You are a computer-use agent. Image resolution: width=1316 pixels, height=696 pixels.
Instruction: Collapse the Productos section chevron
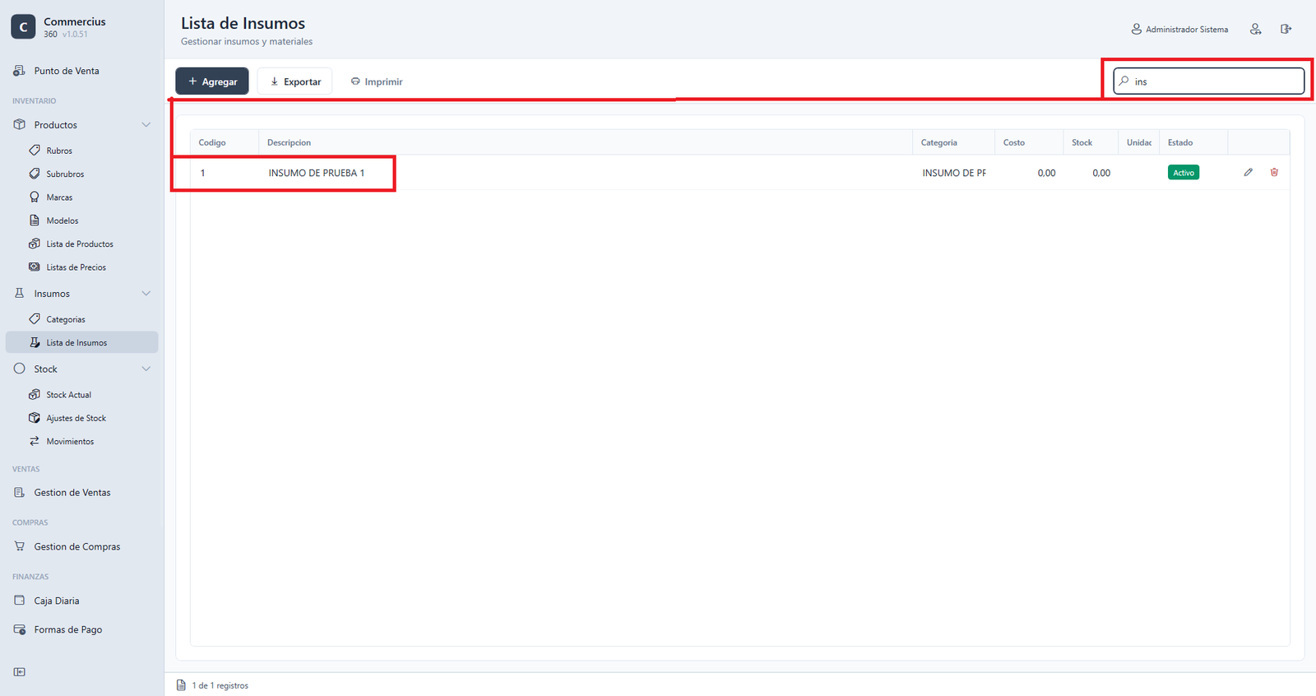click(146, 125)
